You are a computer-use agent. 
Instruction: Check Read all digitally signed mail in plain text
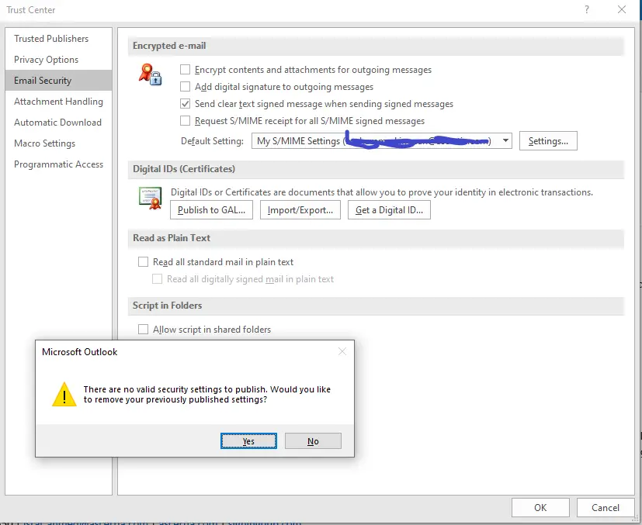pyautogui.click(x=157, y=279)
